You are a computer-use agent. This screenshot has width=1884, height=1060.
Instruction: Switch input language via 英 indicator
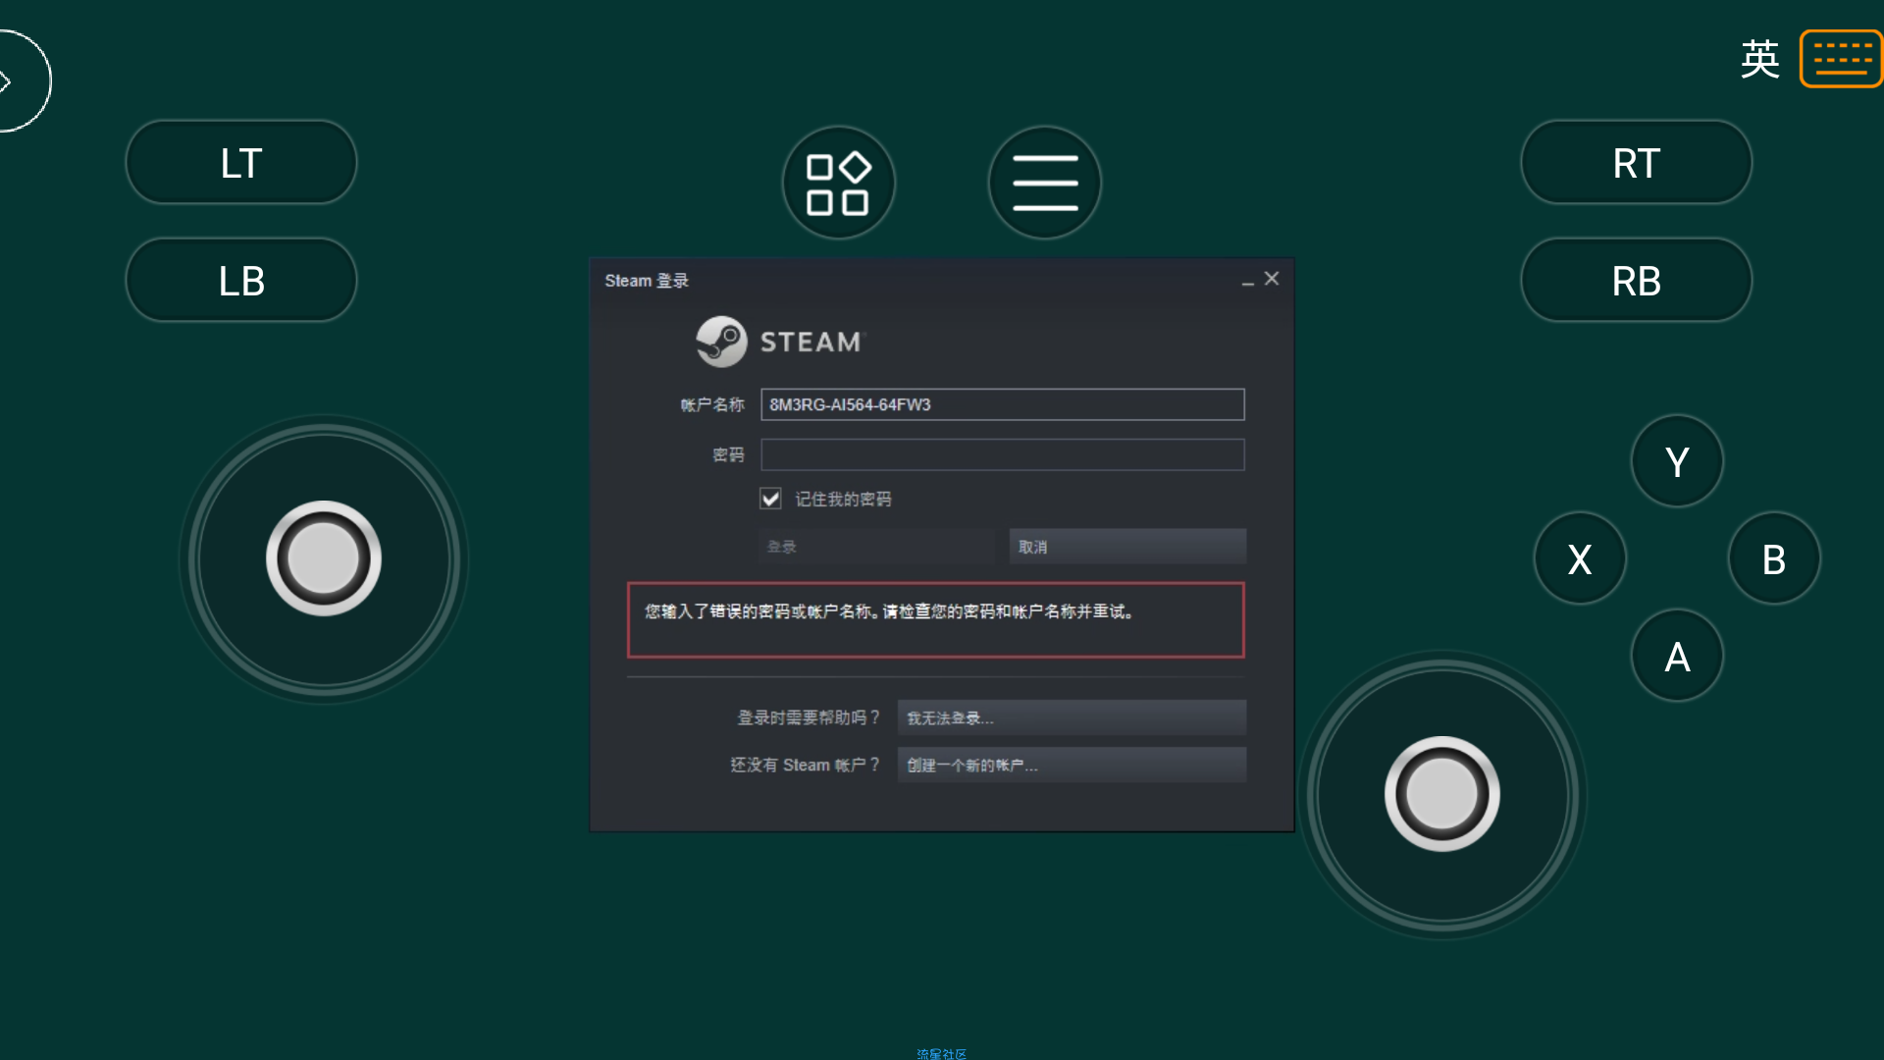1760,59
